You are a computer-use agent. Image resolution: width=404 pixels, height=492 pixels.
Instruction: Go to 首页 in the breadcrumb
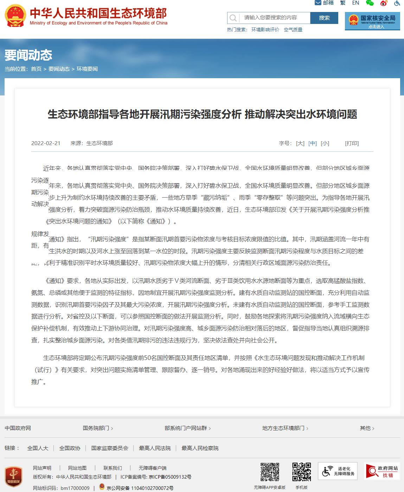(x=36, y=69)
